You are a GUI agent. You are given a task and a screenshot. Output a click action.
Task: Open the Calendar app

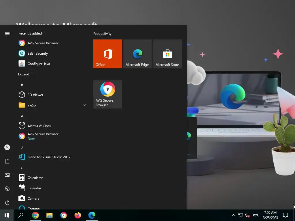(52, 188)
